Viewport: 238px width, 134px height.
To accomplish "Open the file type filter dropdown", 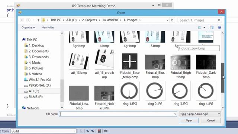I will coord(200,114).
